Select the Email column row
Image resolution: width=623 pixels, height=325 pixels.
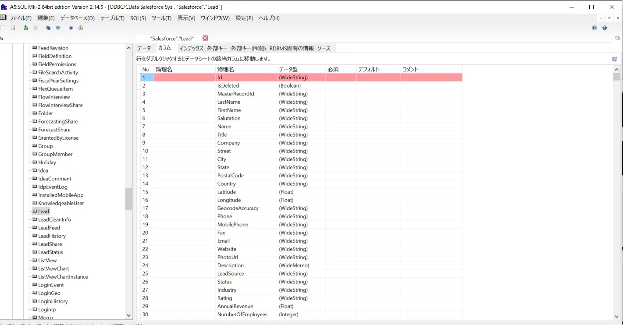pos(223,241)
